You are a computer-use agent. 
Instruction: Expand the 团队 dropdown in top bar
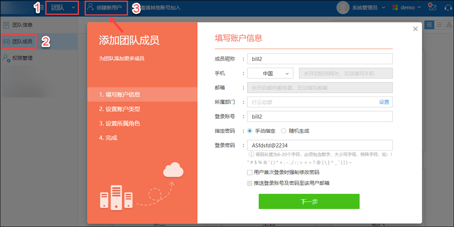coord(62,8)
